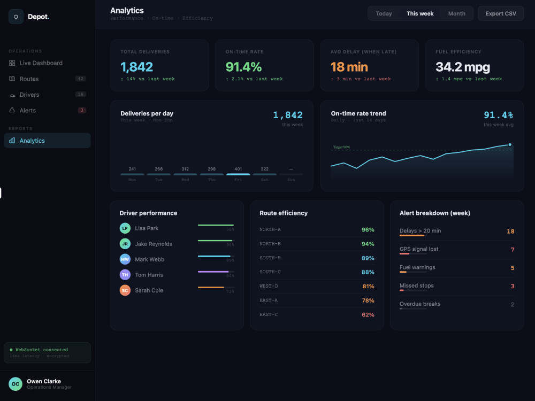Click the green WebSocket status dot
The image size is (535, 401).
pos(11,350)
